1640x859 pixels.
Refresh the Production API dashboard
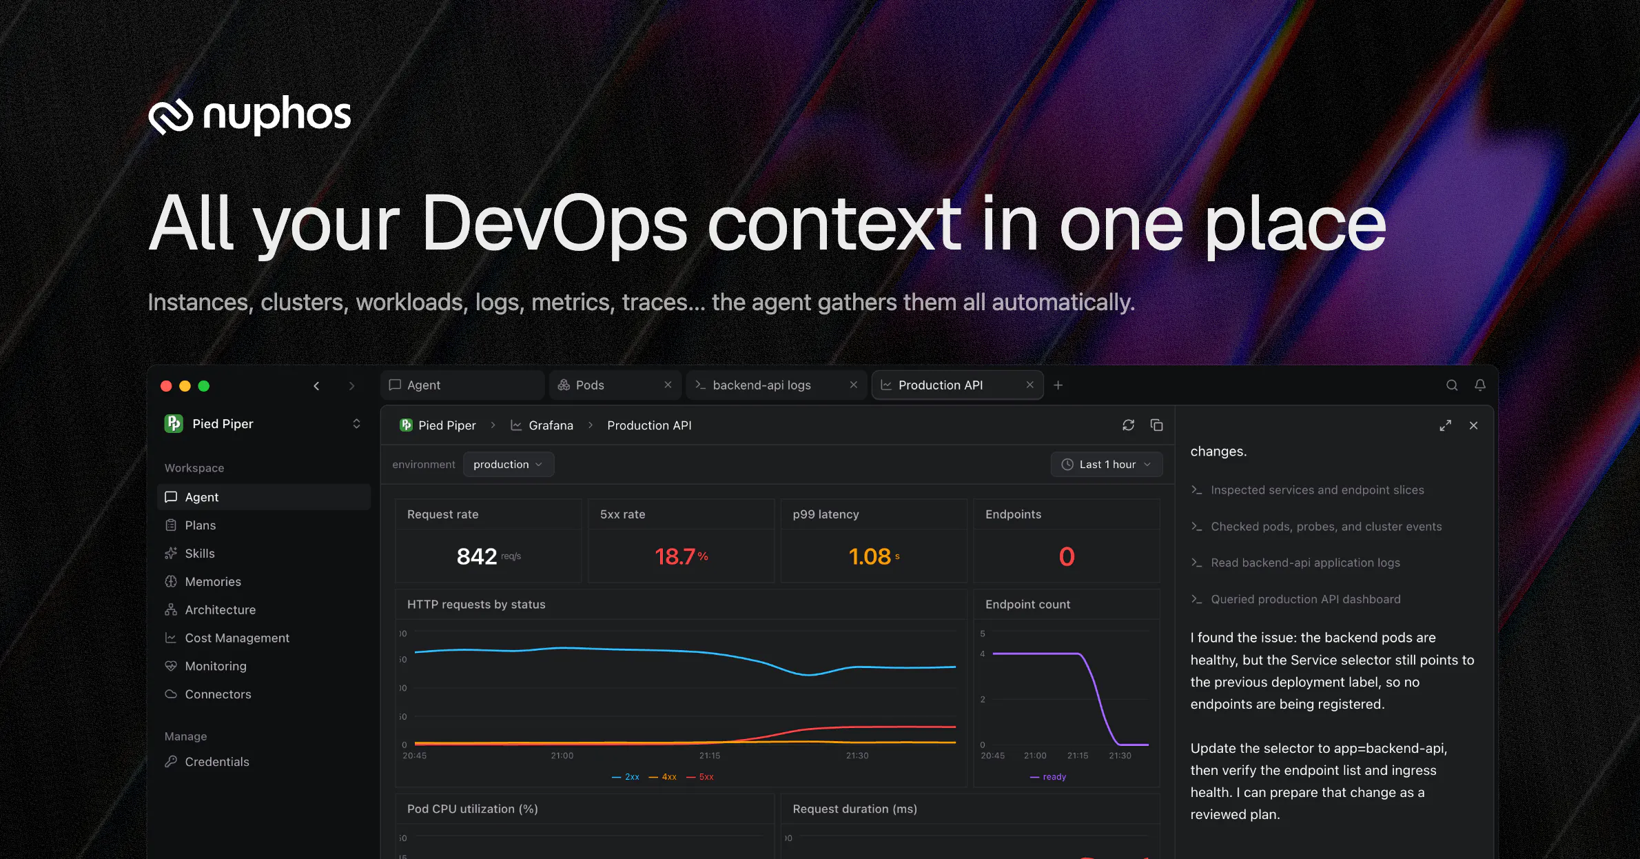point(1128,425)
